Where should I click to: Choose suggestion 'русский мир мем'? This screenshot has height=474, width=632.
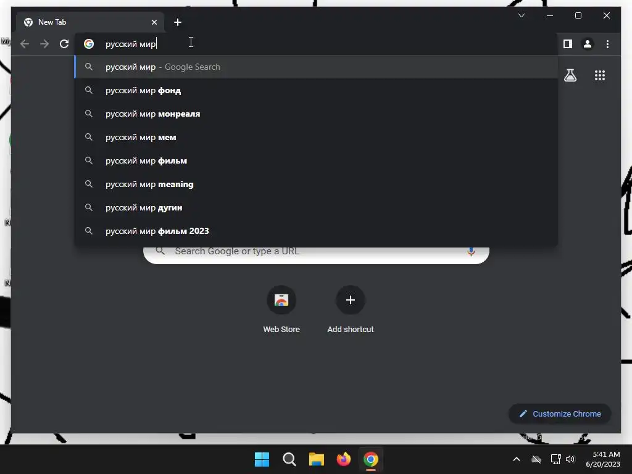tap(317, 137)
